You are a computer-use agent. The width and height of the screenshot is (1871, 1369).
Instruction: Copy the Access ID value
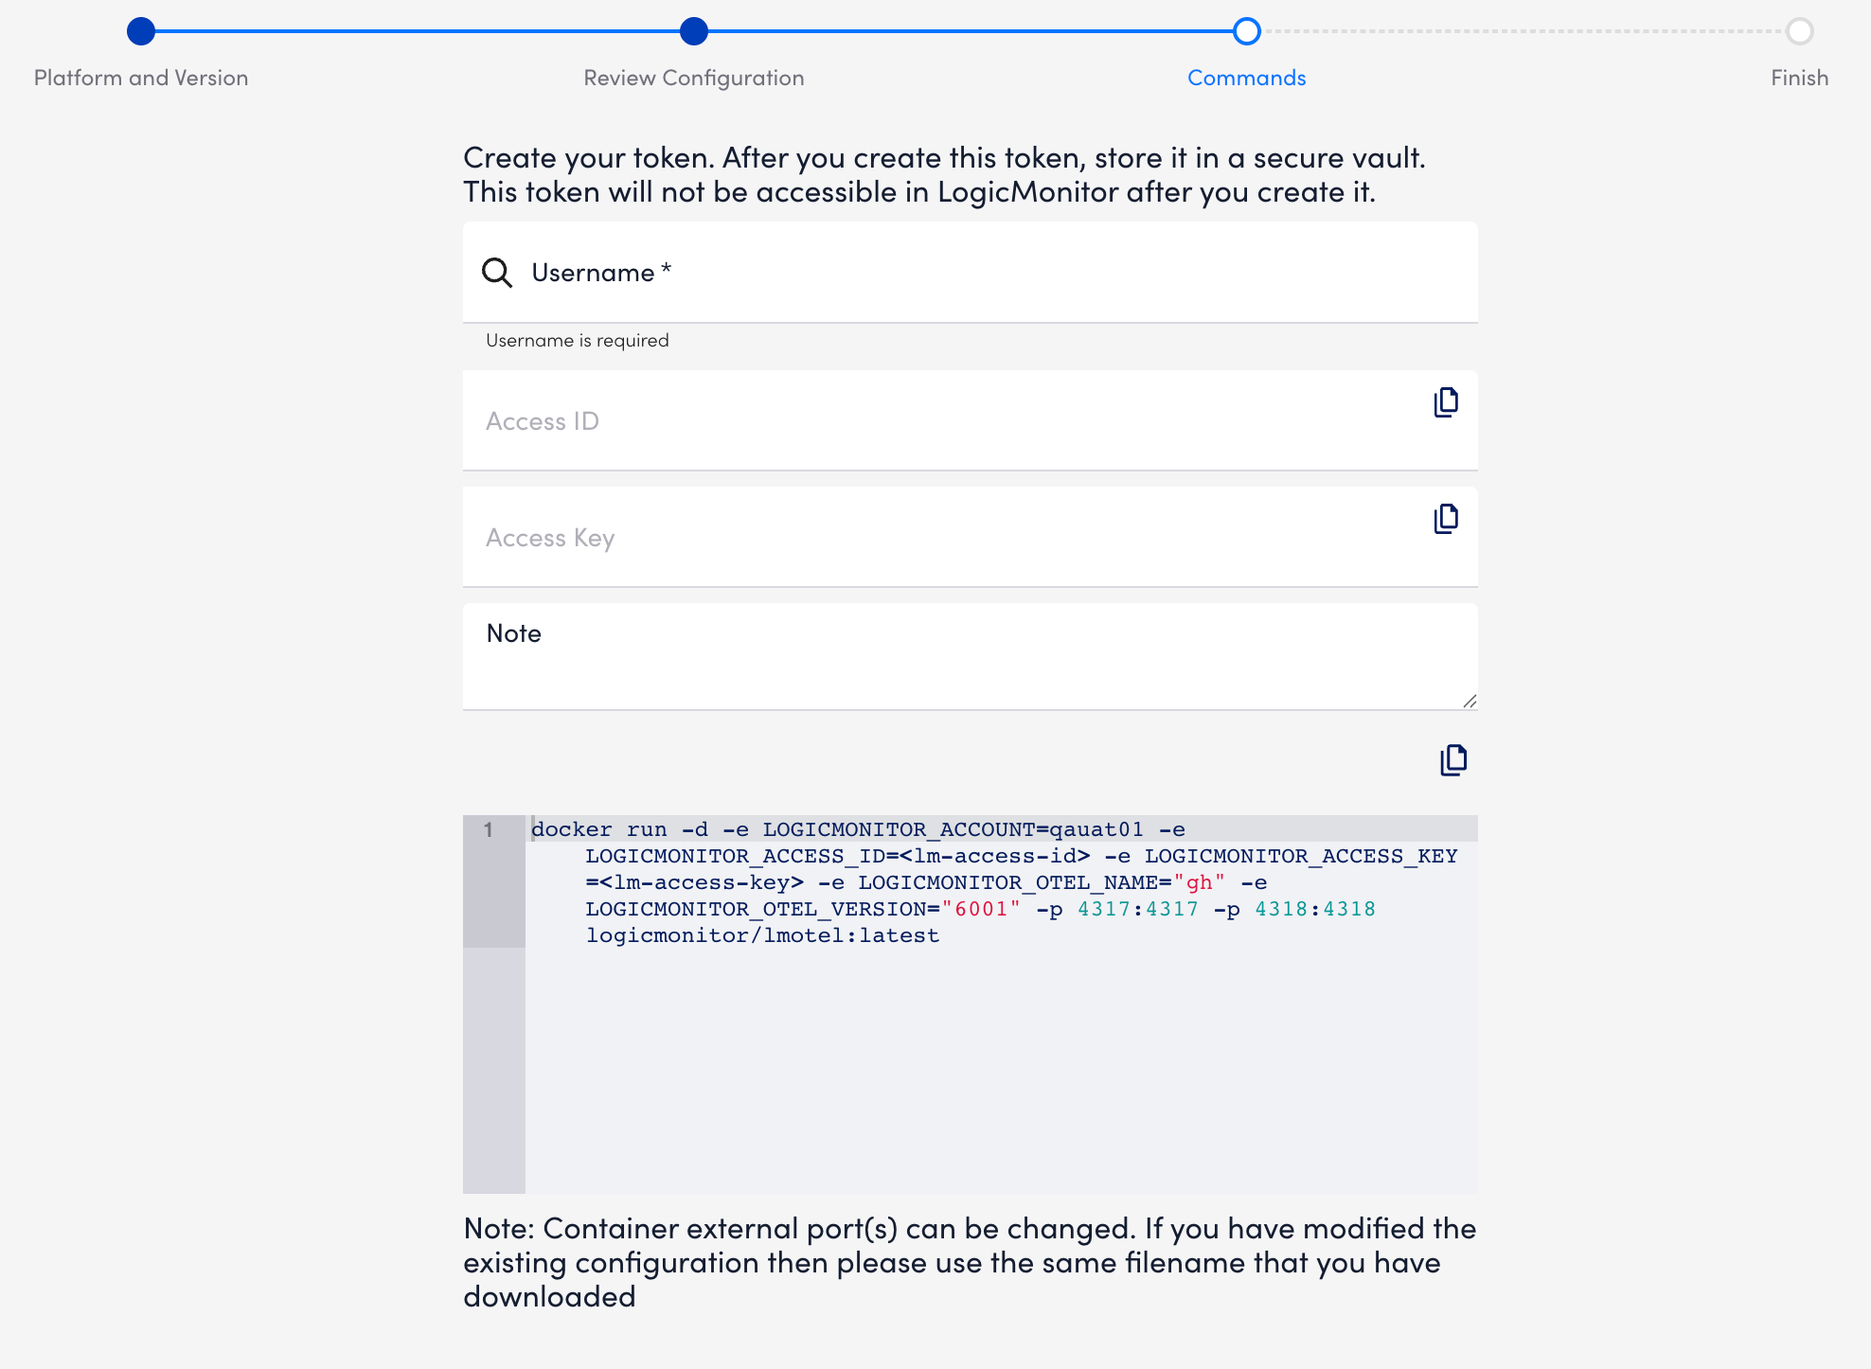(1445, 401)
